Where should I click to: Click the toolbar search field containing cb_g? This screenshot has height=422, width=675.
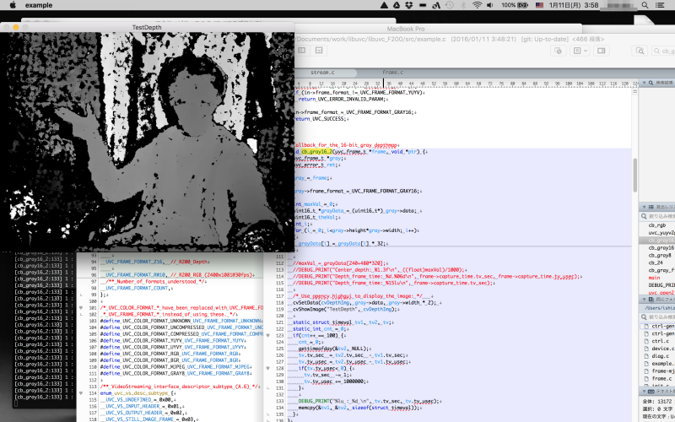coord(663,51)
